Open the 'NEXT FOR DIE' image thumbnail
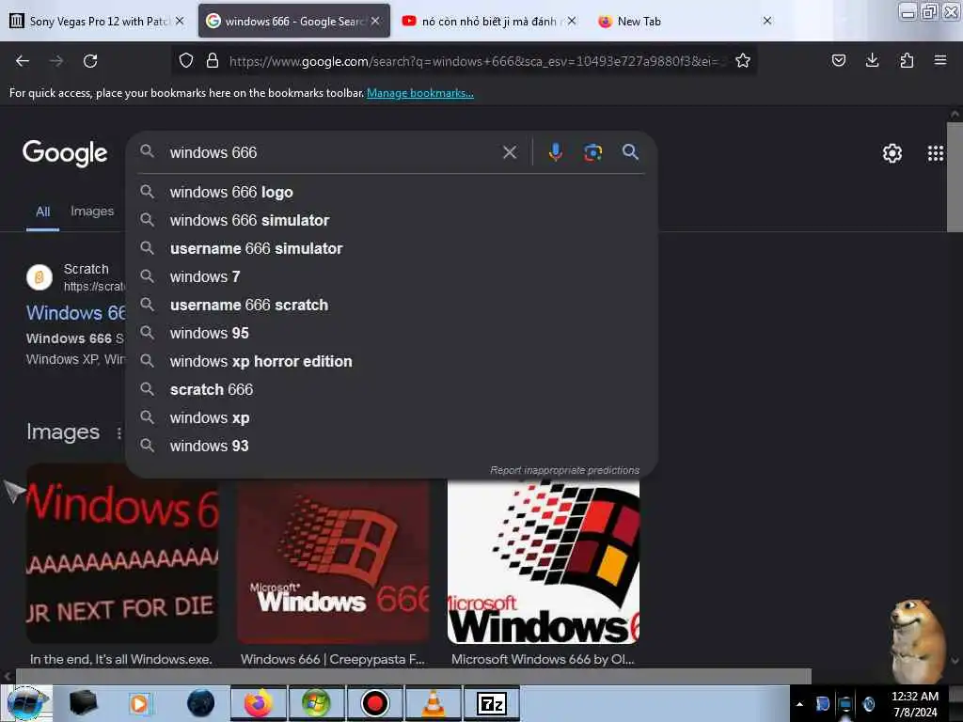The width and height of the screenshot is (963, 722). (122, 554)
